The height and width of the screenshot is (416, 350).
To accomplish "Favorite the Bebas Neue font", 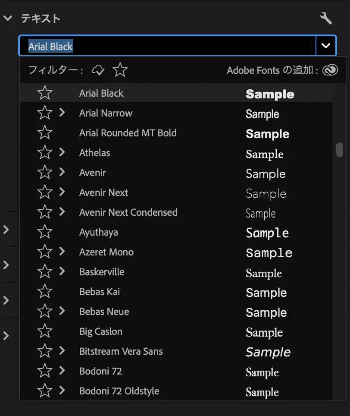I will tap(45, 311).
